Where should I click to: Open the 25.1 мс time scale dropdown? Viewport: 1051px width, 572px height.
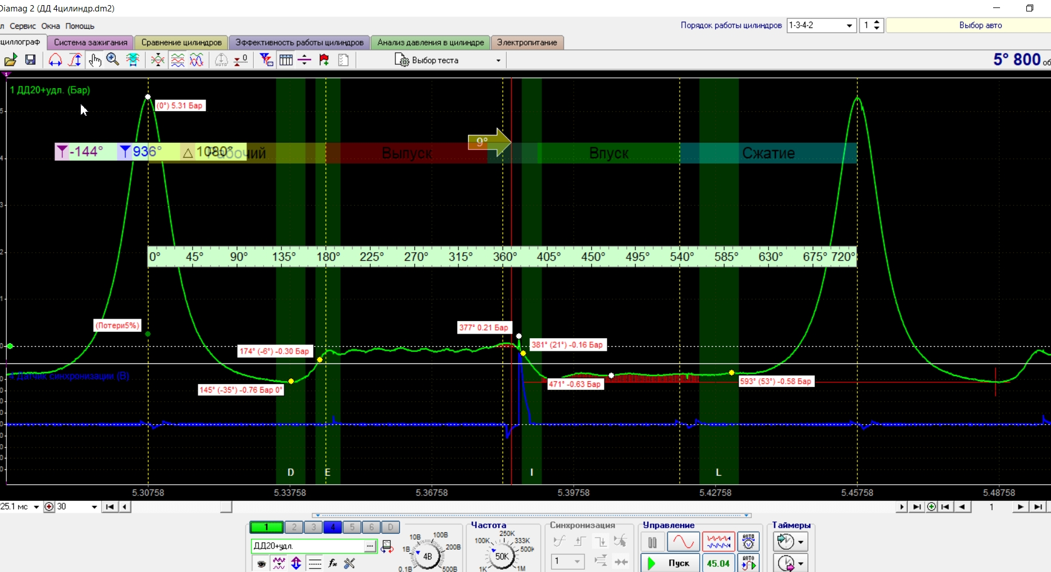click(x=36, y=507)
